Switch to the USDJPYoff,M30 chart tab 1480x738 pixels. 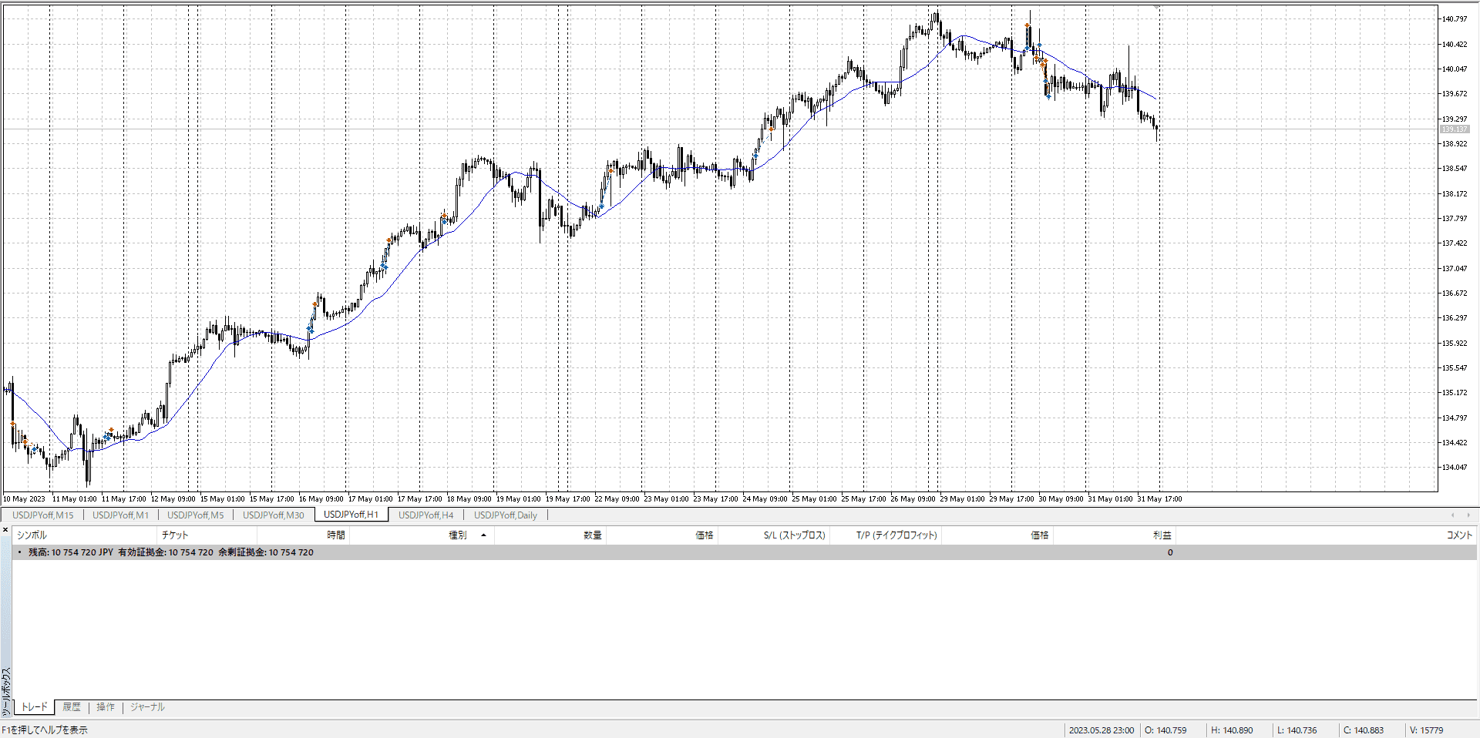click(x=273, y=515)
